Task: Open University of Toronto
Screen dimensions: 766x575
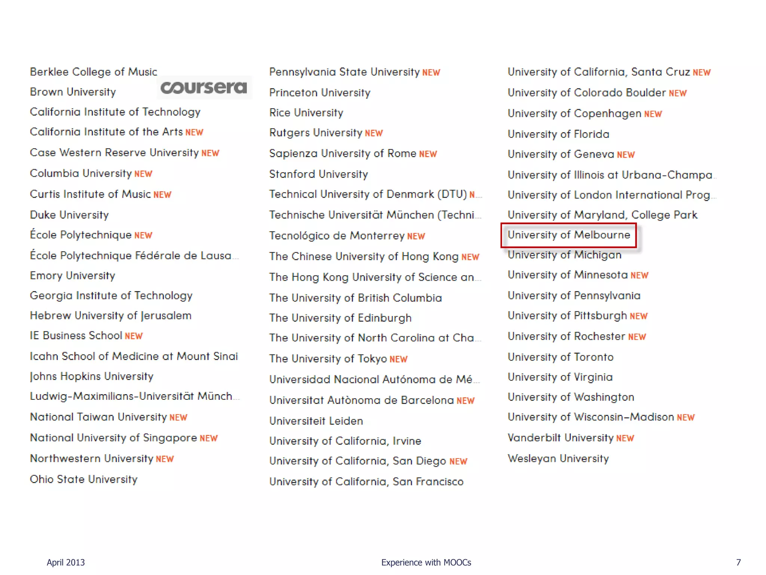Action: 561,357
